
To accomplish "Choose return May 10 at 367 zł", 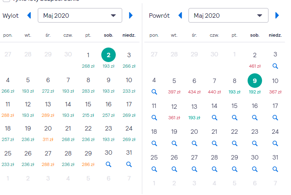I will pyautogui.click(x=275, y=86).
